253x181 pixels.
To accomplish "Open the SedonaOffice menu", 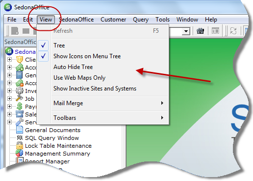I will tap(76, 20).
